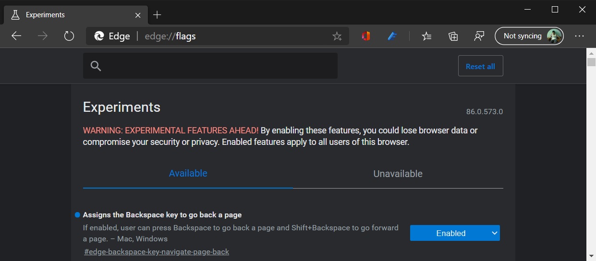596x261 pixels.
Task: Go back using the browser back arrow
Action: (16, 36)
